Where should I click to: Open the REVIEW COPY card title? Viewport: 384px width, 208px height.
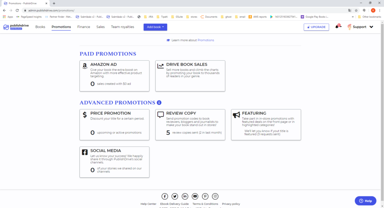181,113
